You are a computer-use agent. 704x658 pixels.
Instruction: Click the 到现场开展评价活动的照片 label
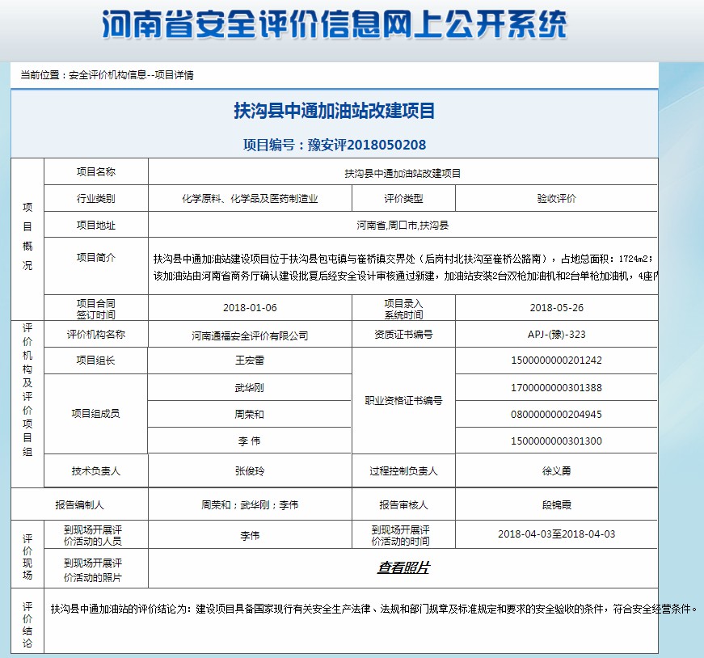pos(93,570)
